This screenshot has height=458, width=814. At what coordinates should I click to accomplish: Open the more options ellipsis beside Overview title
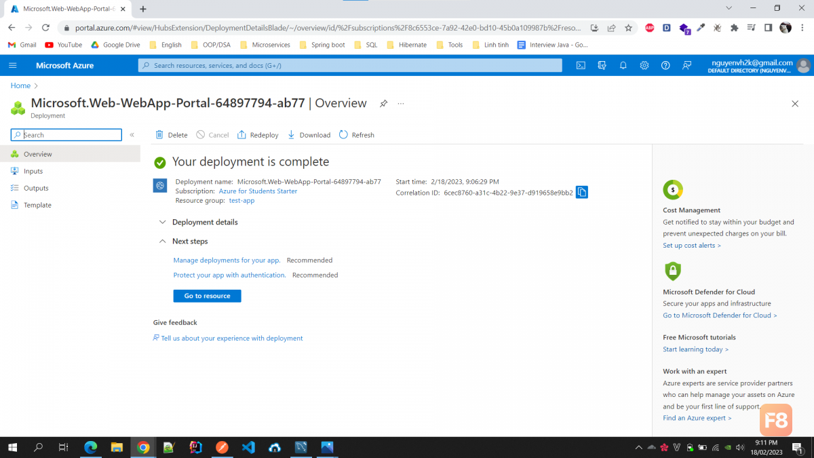point(401,104)
